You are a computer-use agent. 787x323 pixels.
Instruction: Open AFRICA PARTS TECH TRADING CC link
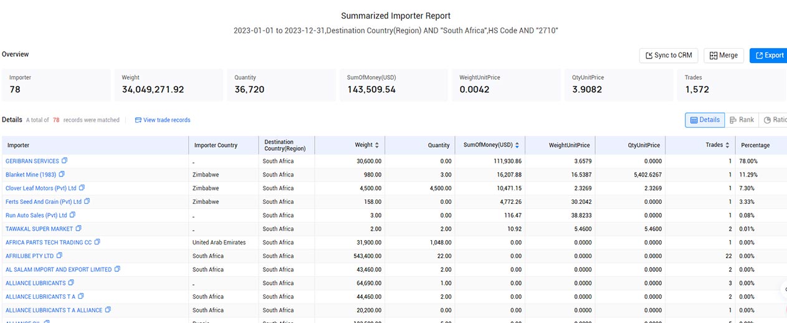click(x=49, y=243)
